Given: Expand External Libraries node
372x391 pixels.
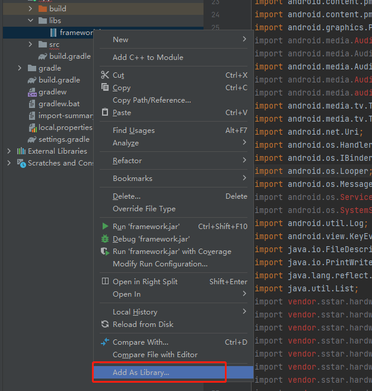Looking at the screenshot, I should 9,151.
